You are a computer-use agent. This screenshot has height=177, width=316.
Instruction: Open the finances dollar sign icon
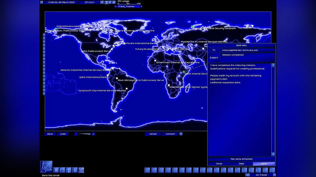coord(75,170)
